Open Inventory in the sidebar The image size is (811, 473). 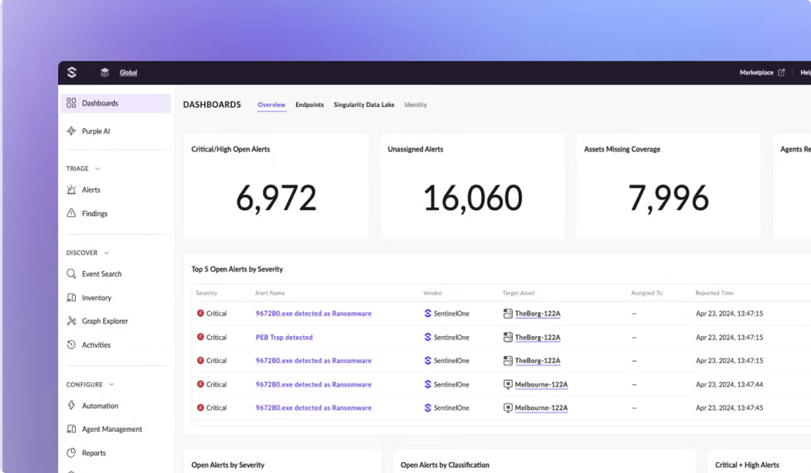[97, 298]
